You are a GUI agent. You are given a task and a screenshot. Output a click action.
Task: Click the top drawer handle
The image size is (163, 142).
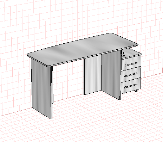(x=131, y=64)
